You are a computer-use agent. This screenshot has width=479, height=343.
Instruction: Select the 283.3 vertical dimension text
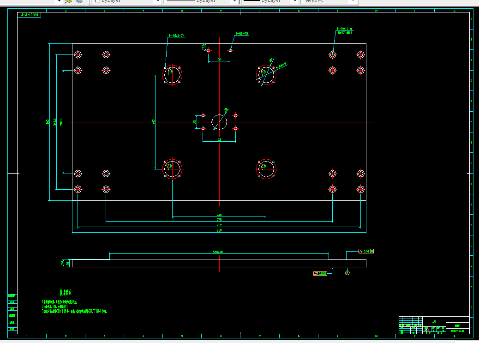point(61,122)
